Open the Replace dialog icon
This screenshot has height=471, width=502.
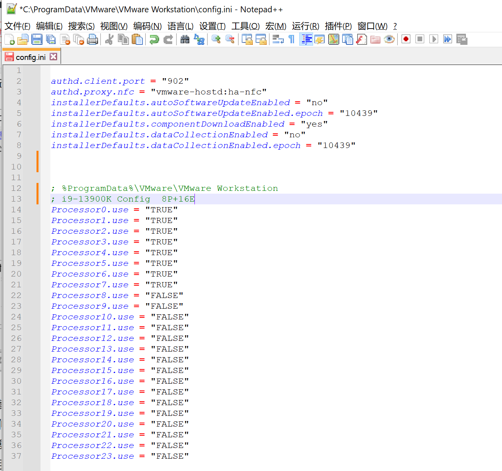pyautogui.click(x=199, y=39)
